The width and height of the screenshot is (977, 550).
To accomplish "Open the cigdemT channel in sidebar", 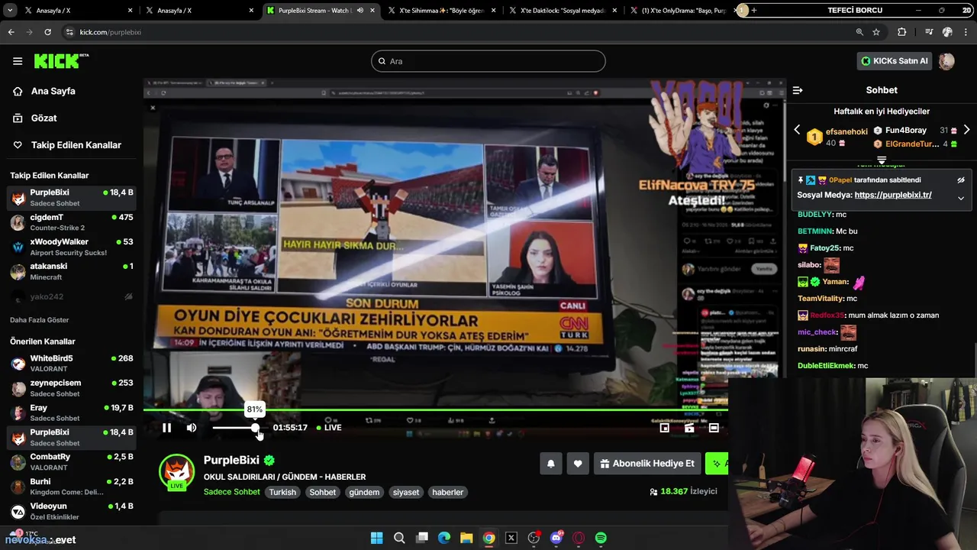I will (x=71, y=222).
